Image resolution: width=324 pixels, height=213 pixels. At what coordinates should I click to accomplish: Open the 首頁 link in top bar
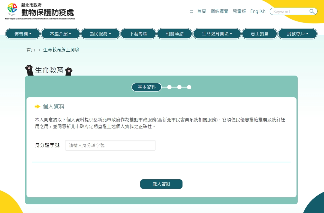[x=201, y=11]
